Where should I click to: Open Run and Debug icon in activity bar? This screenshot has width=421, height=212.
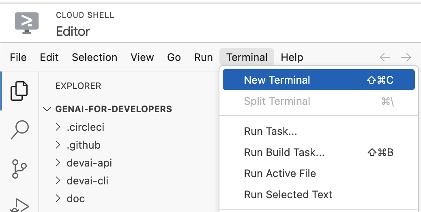[x=19, y=205]
